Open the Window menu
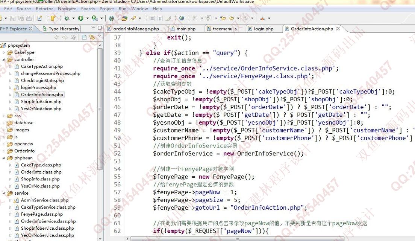This screenshot has height=241, width=415. (139, 9)
